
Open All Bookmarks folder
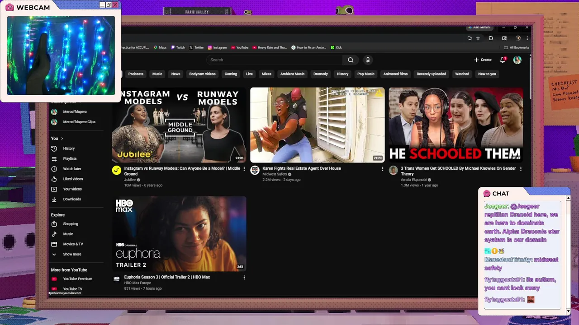[517, 47]
